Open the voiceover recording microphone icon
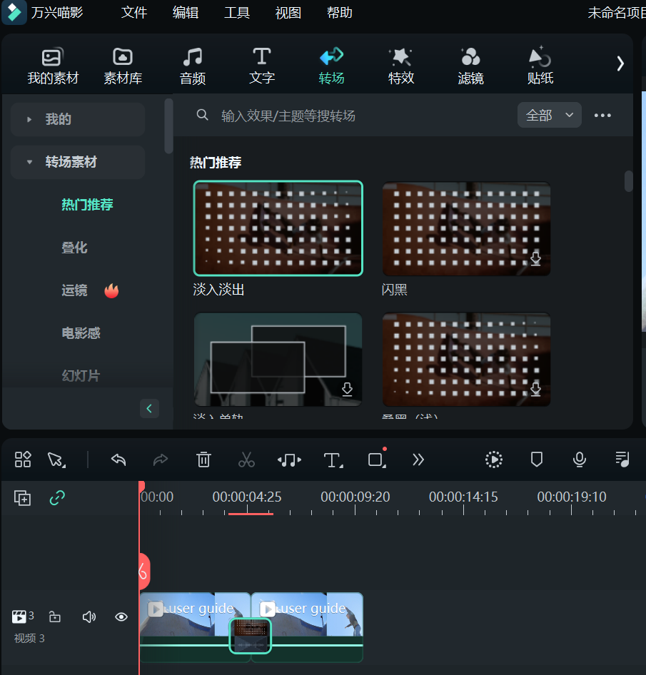Image resolution: width=646 pixels, height=675 pixels. 579,460
